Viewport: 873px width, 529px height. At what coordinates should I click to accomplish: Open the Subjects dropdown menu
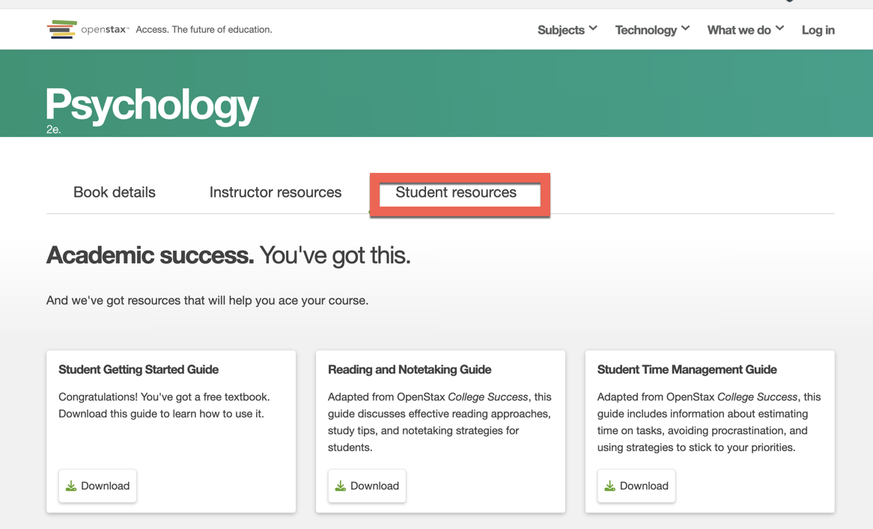click(x=560, y=30)
